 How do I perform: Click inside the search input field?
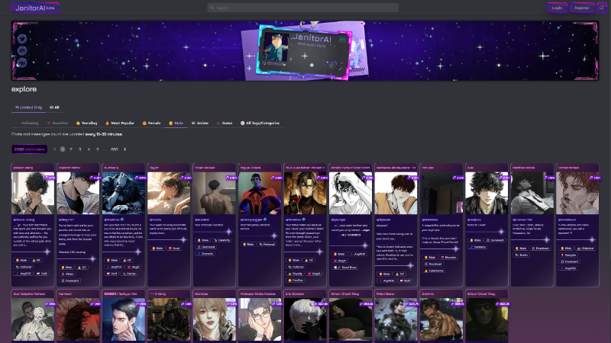[x=302, y=8]
